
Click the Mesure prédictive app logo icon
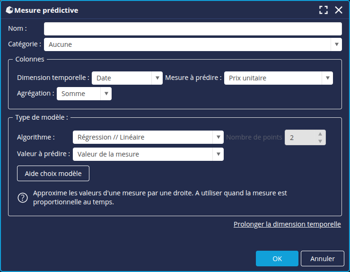click(9, 10)
